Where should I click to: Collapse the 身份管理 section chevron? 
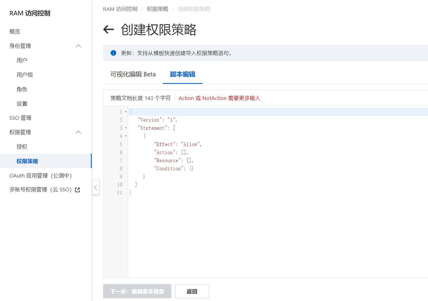pyautogui.click(x=78, y=46)
